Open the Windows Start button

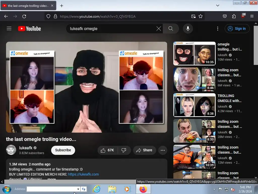[x=7, y=189]
